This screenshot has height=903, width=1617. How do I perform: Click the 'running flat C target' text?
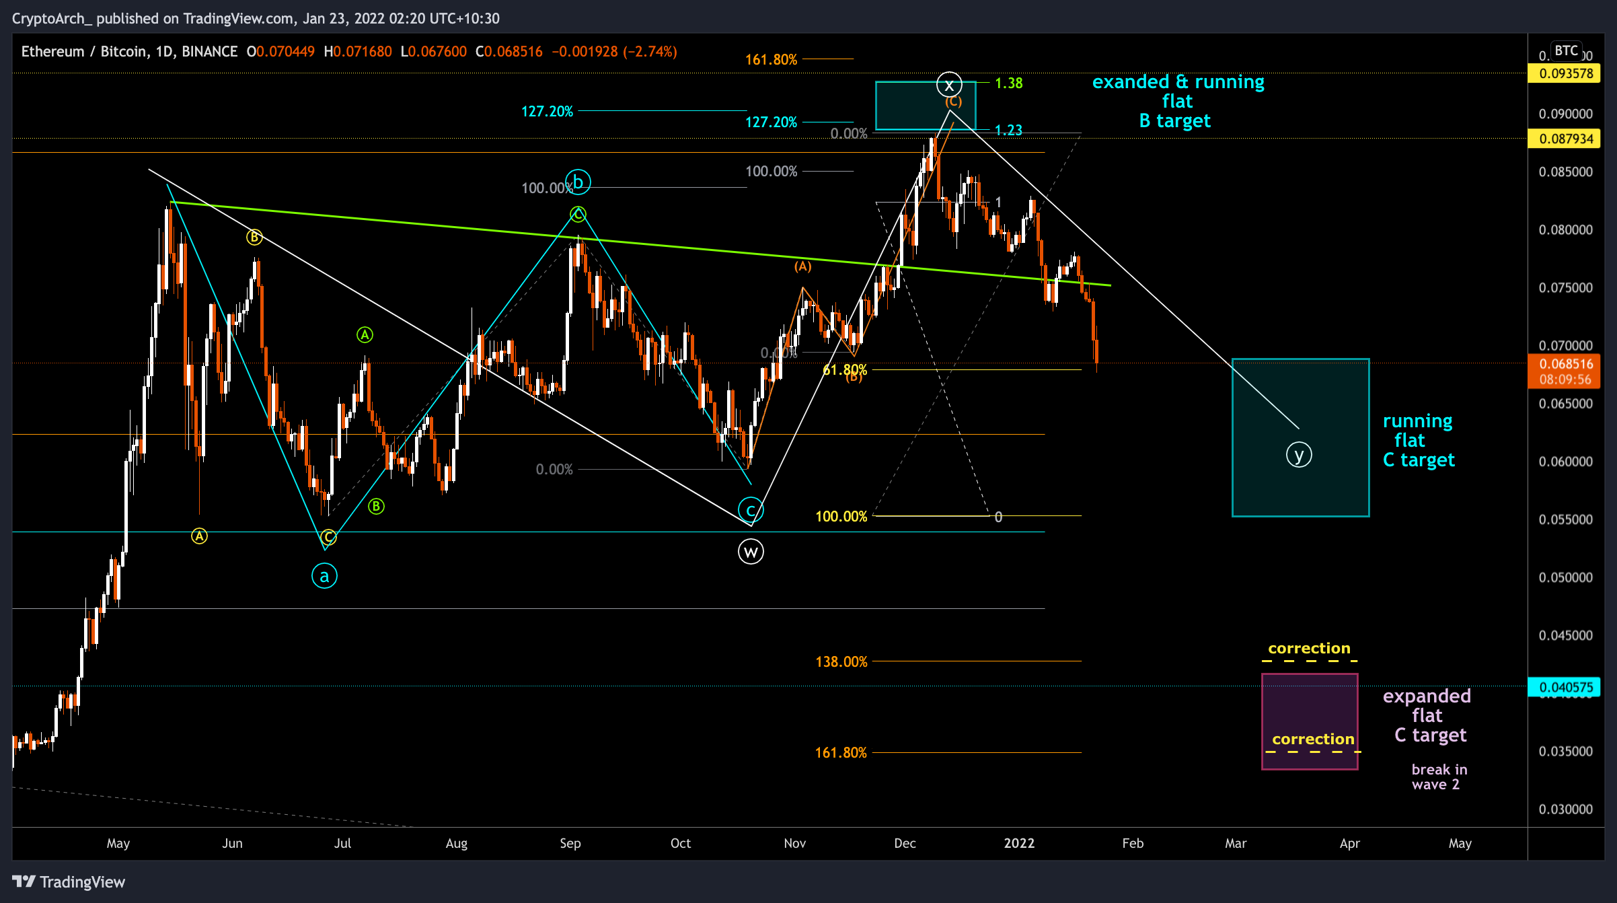[1418, 440]
